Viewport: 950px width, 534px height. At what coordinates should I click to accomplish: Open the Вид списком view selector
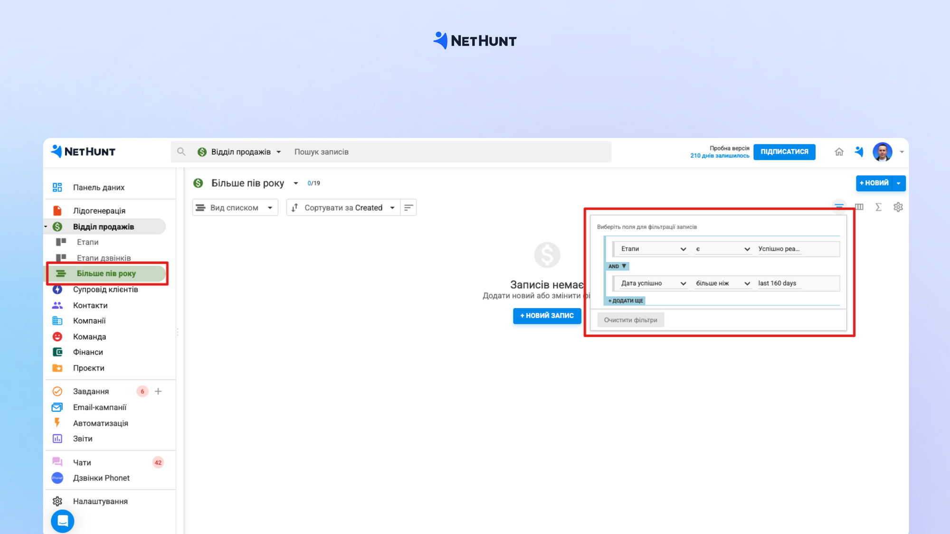click(x=235, y=207)
